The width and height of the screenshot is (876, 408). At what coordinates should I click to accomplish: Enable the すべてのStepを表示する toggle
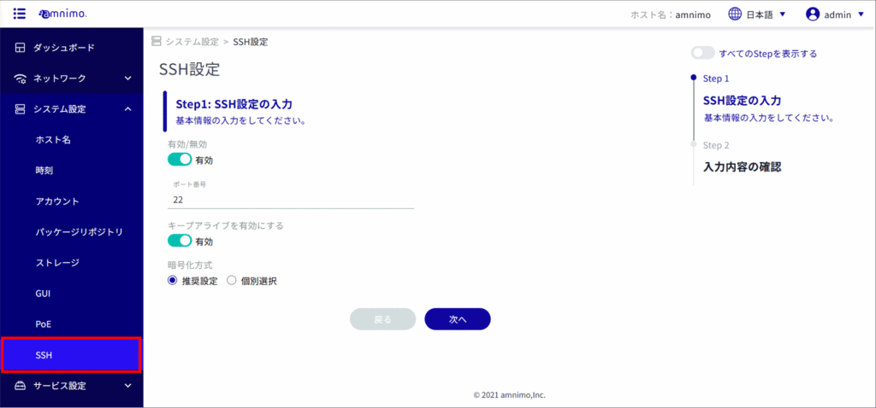[703, 53]
